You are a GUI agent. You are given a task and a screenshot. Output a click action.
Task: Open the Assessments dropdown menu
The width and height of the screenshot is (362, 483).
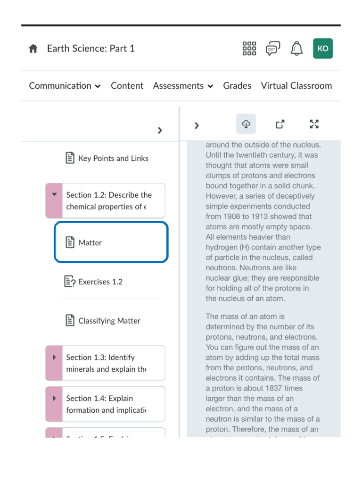(x=183, y=86)
